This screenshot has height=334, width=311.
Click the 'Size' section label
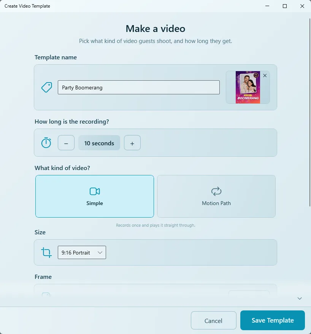pos(40,232)
